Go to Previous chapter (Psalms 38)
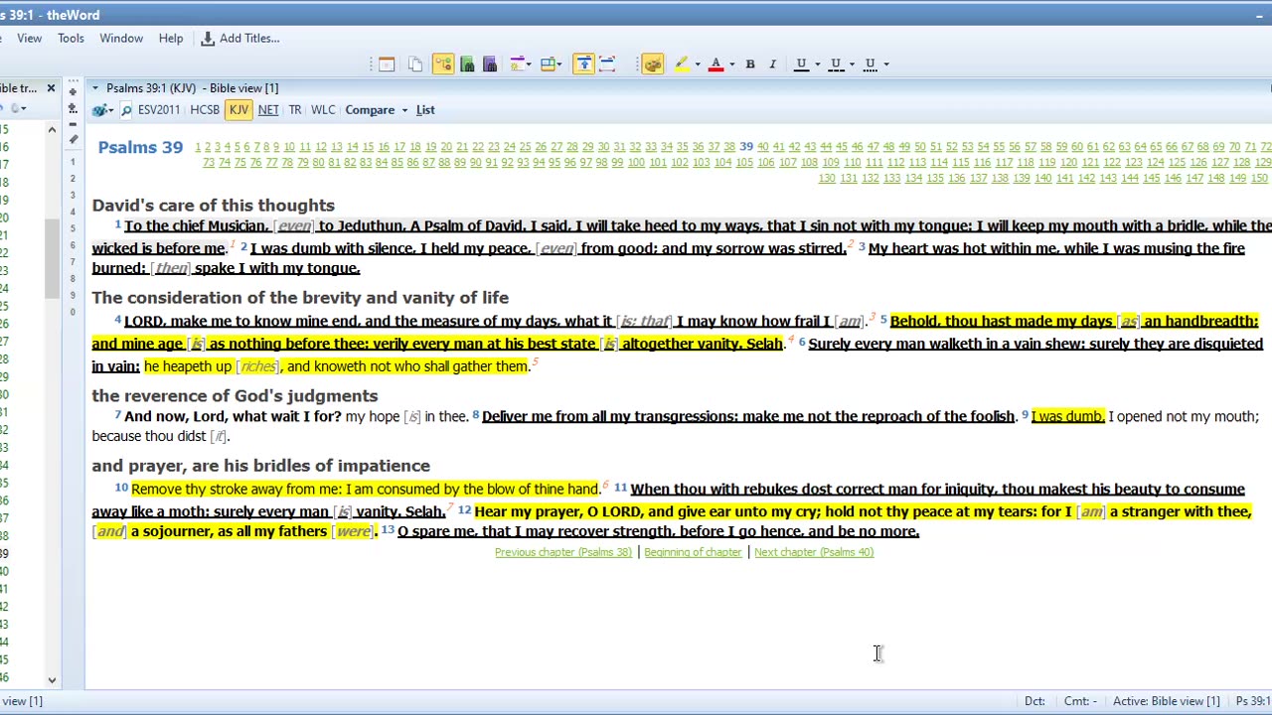Image resolution: width=1272 pixels, height=715 pixels. (563, 552)
